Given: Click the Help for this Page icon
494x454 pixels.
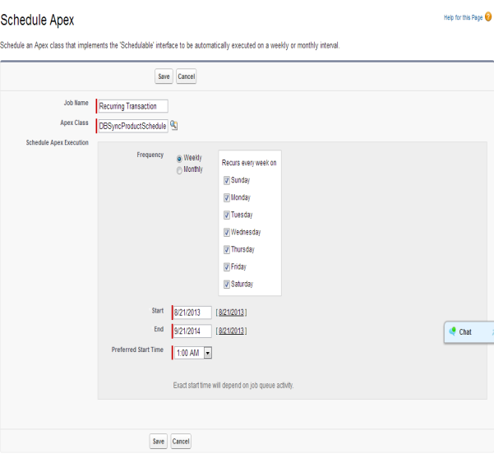Looking at the screenshot, I should click(489, 17).
